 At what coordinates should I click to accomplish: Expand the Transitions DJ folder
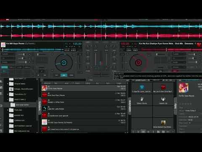[x=8, y=94]
